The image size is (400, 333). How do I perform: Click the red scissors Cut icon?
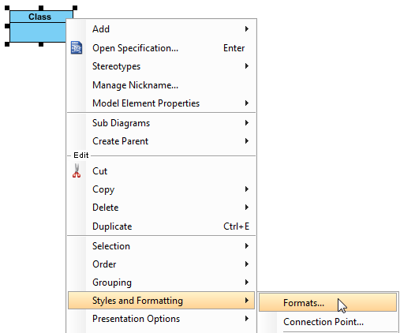(x=77, y=170)
